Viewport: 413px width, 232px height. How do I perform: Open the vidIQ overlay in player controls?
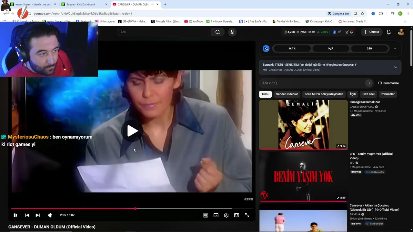[x=206, y=215]
